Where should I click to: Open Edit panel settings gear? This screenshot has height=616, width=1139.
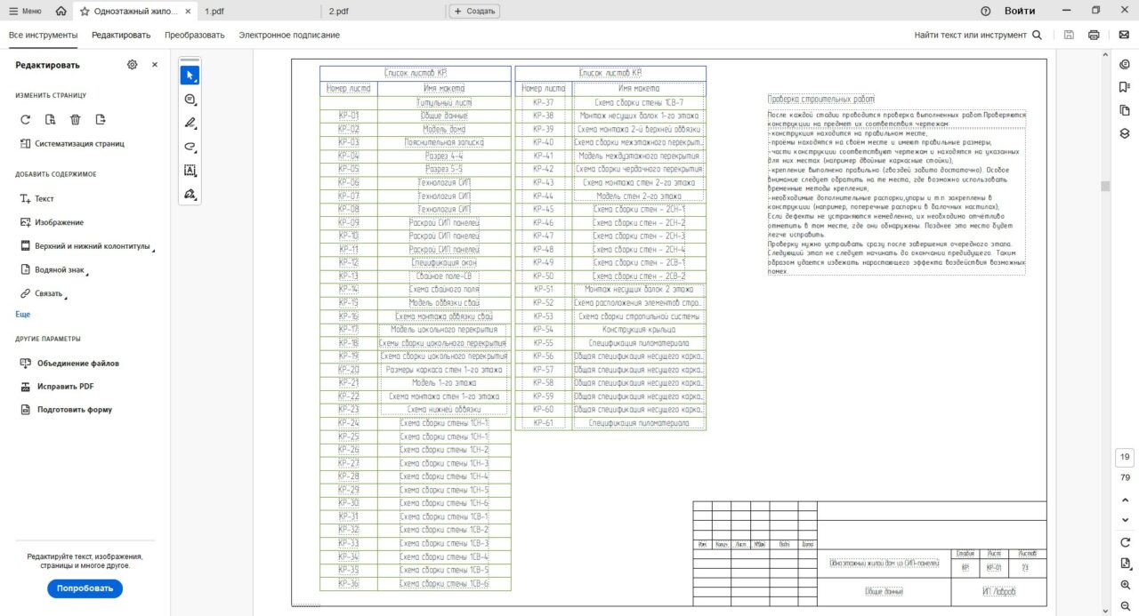[133, 65]
